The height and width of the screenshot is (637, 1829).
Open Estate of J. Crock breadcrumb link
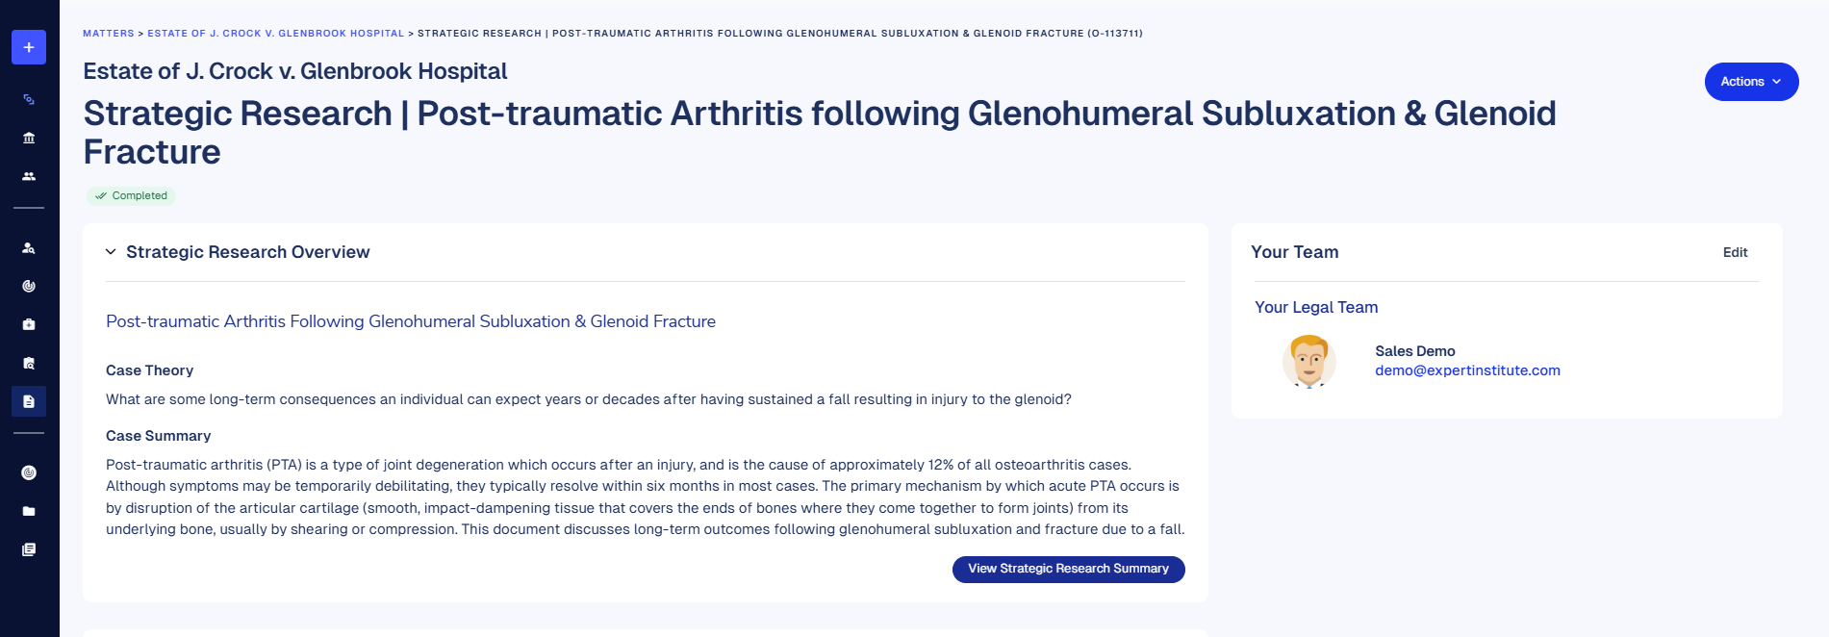(x=275, y=34)
